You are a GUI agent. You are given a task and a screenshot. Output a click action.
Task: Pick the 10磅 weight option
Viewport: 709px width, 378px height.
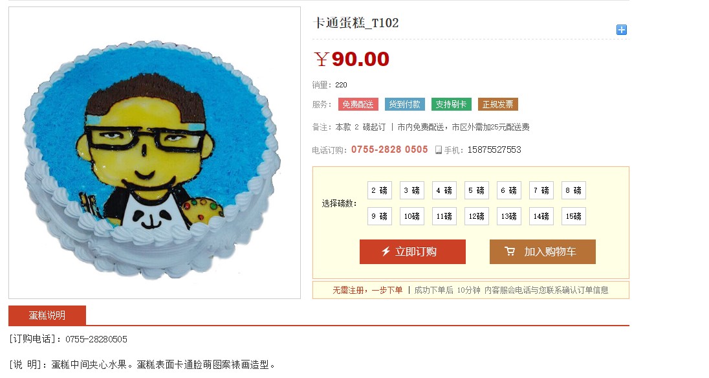(411, 216)
